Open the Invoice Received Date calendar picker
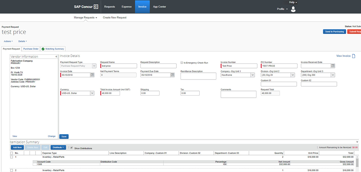Viewport: 361px width, 172px height. click(333, 66)
